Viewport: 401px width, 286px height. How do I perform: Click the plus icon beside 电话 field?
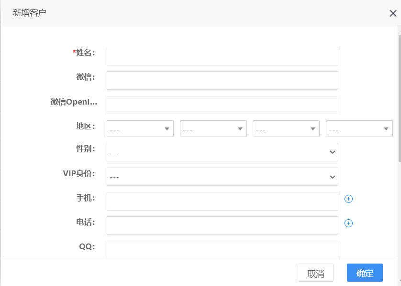(348, 223)
